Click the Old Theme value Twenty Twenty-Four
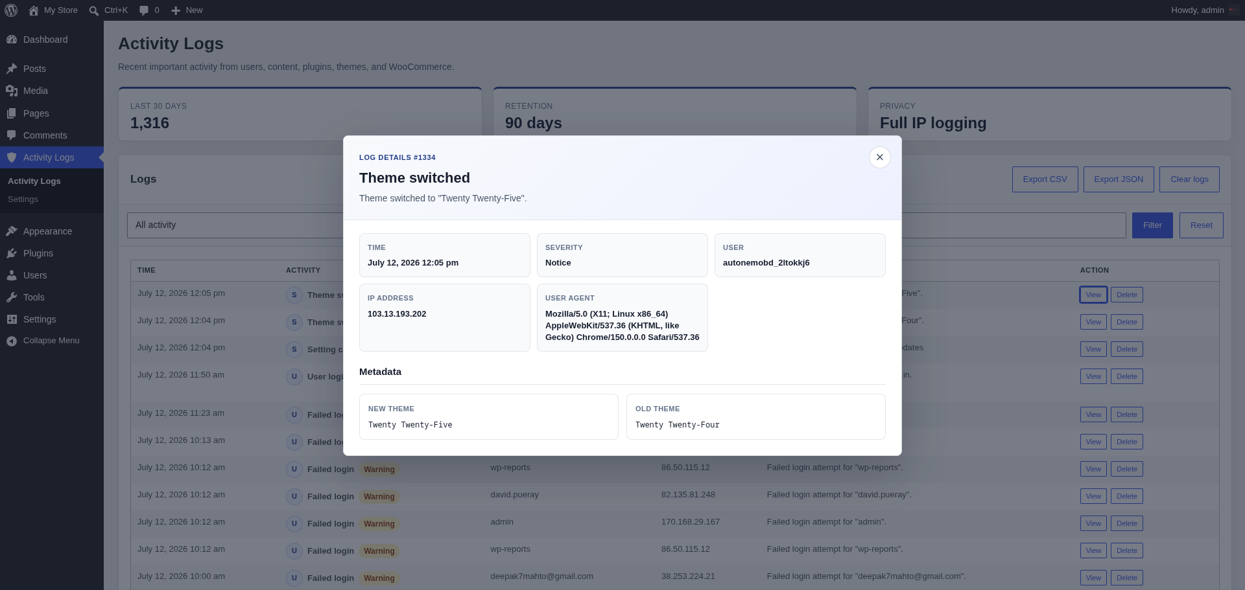Screen dimensions: 1245x590 pos(678,425)
